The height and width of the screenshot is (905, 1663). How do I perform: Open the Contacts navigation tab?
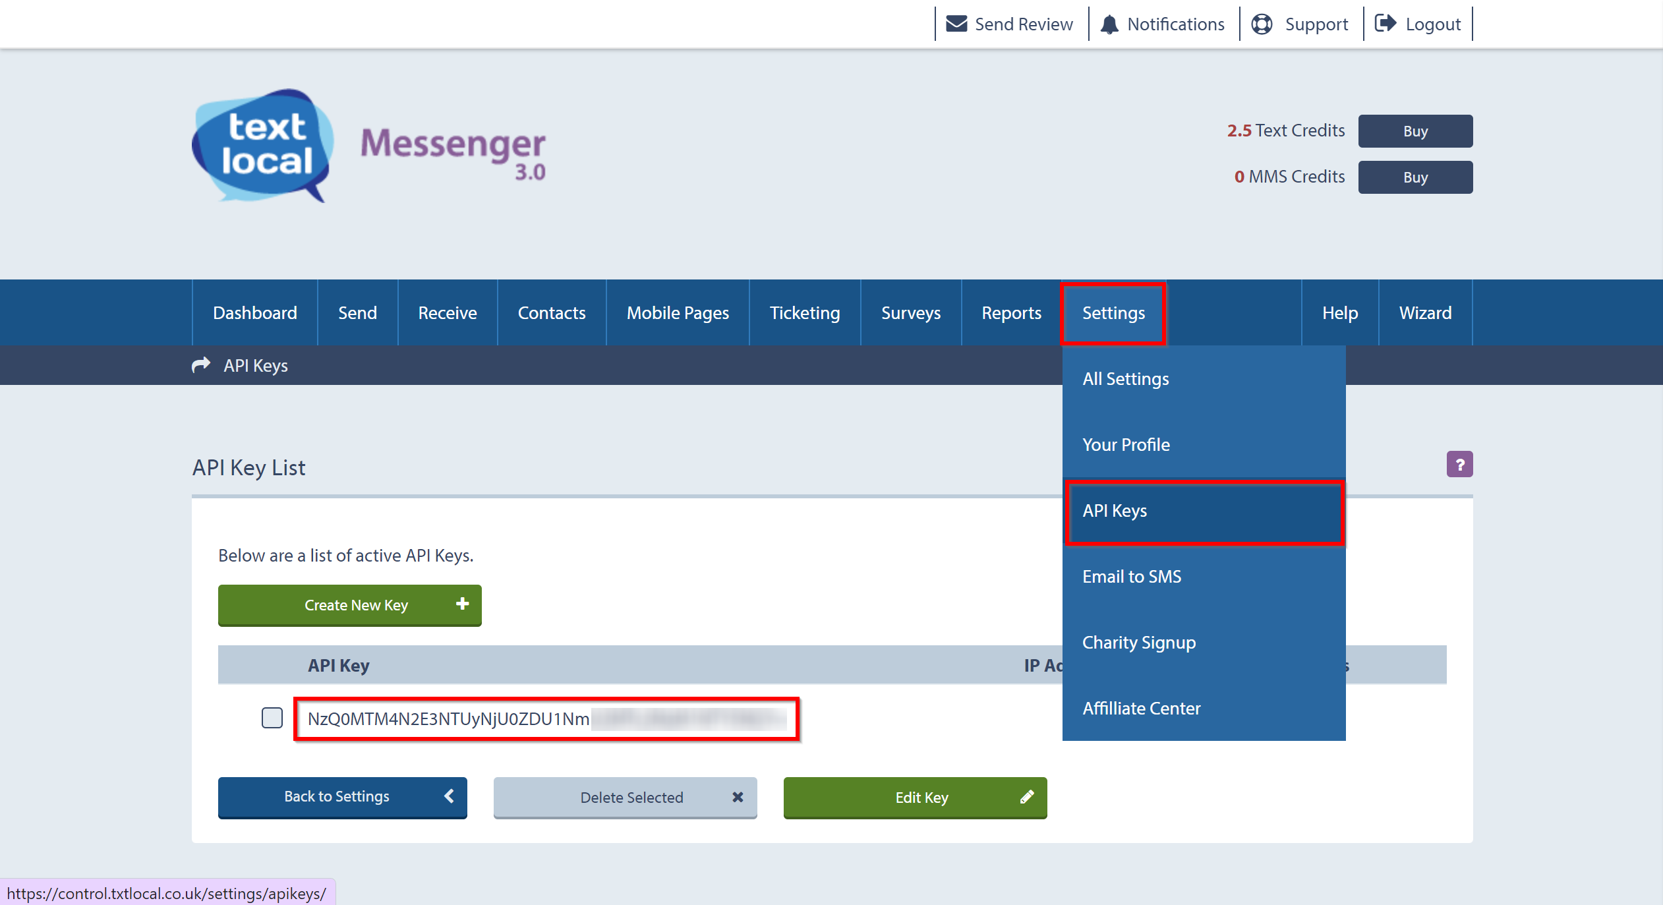coord(551,313)
